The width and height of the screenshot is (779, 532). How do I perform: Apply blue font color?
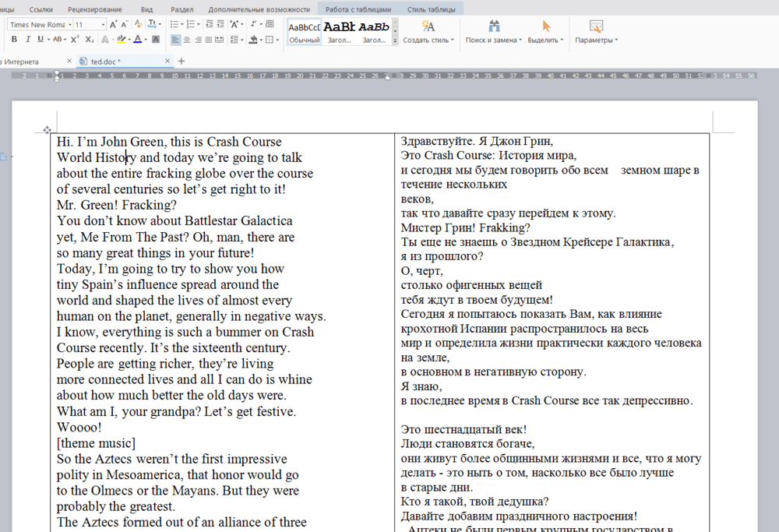tap(138, 39)
